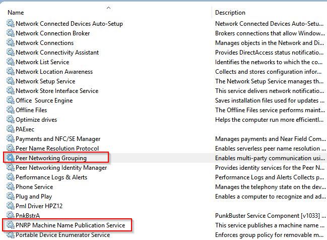This screenshot has height=240, width=327.
Task: Select the Peer Networking Grouping service icon
Action: click(10, 158)
